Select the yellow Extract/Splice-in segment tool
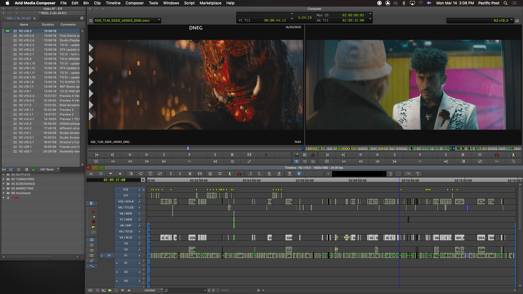The width and height of the screenshot is (523, 294). (93, 217)
